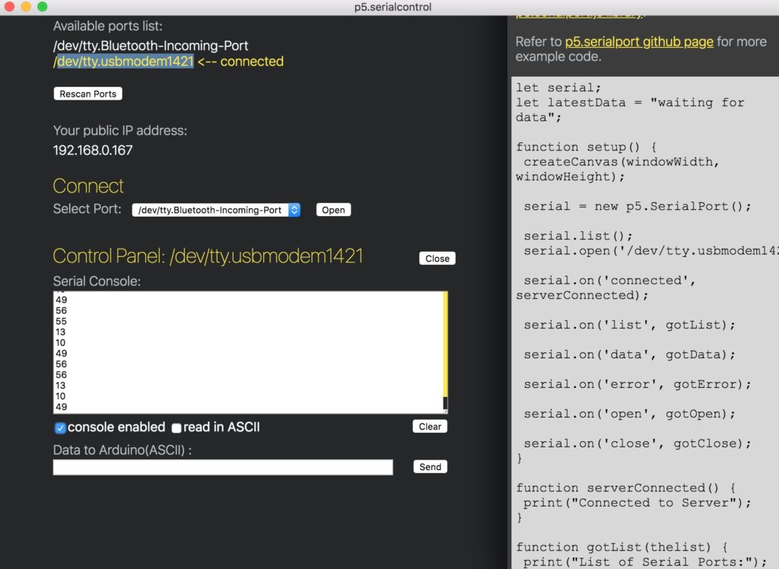
Task: Click the "let serial;" code line
Action: [x=558, y=88]
